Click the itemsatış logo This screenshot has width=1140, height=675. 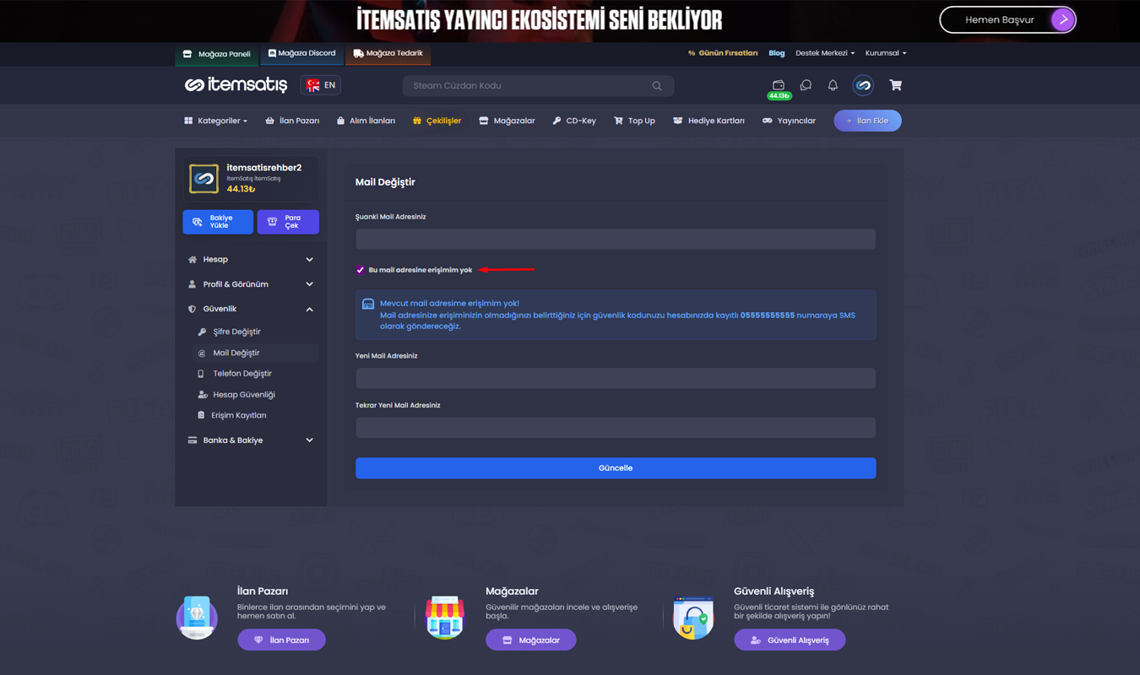click(x=236, y=85)
